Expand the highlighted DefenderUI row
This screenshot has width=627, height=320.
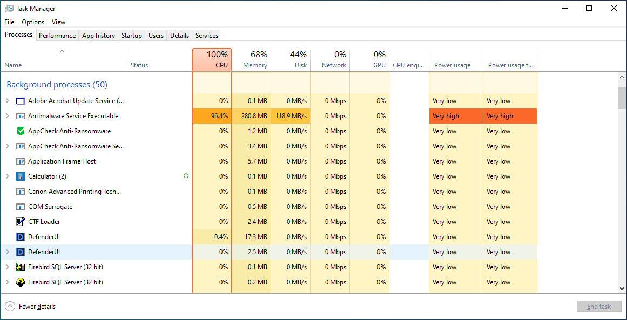point(7,252)
